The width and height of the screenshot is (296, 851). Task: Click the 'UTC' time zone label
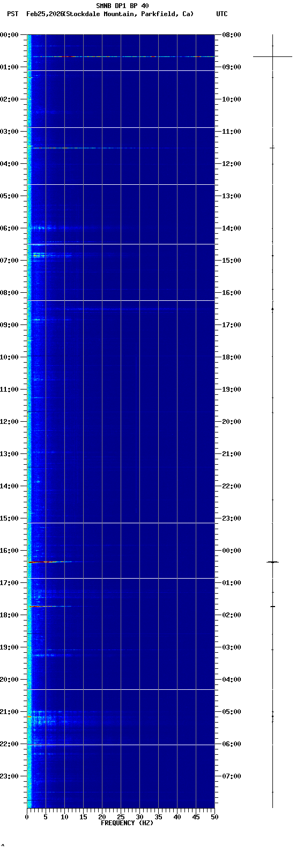(222, 14)
